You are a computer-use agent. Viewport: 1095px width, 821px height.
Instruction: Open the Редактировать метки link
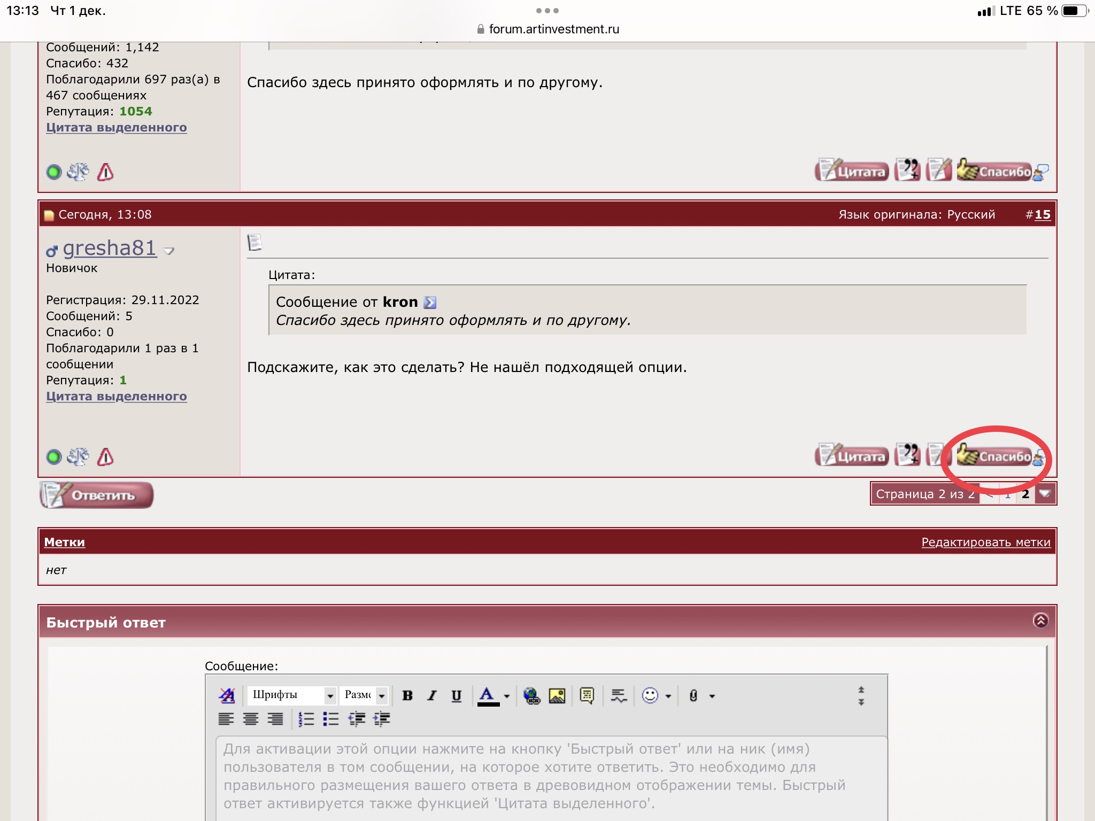tap(985, 542)
